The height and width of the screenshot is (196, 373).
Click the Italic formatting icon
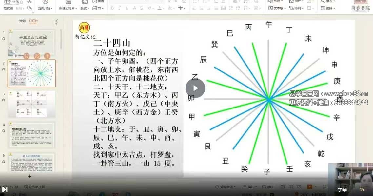pos(119,8)
